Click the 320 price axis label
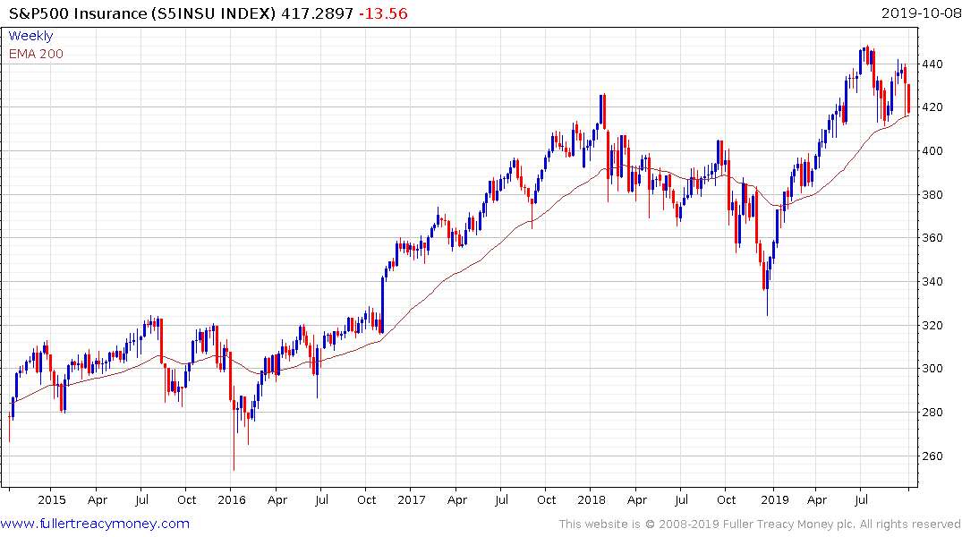The image size is (962, 537). point(932,325)
